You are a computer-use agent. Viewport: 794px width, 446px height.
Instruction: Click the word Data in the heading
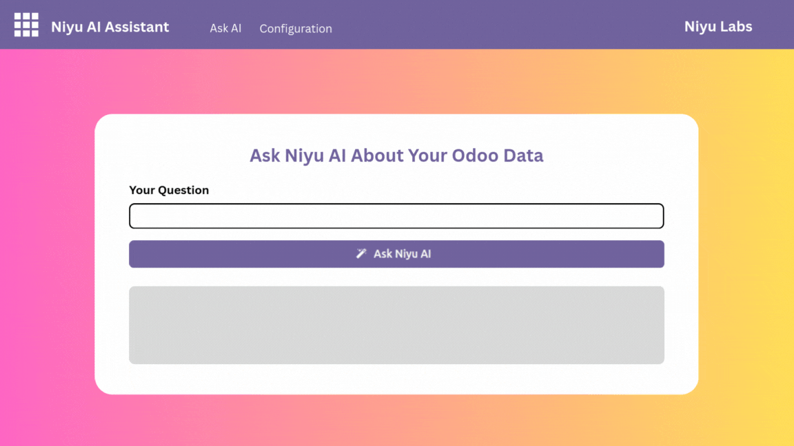(x=524, y=156)
